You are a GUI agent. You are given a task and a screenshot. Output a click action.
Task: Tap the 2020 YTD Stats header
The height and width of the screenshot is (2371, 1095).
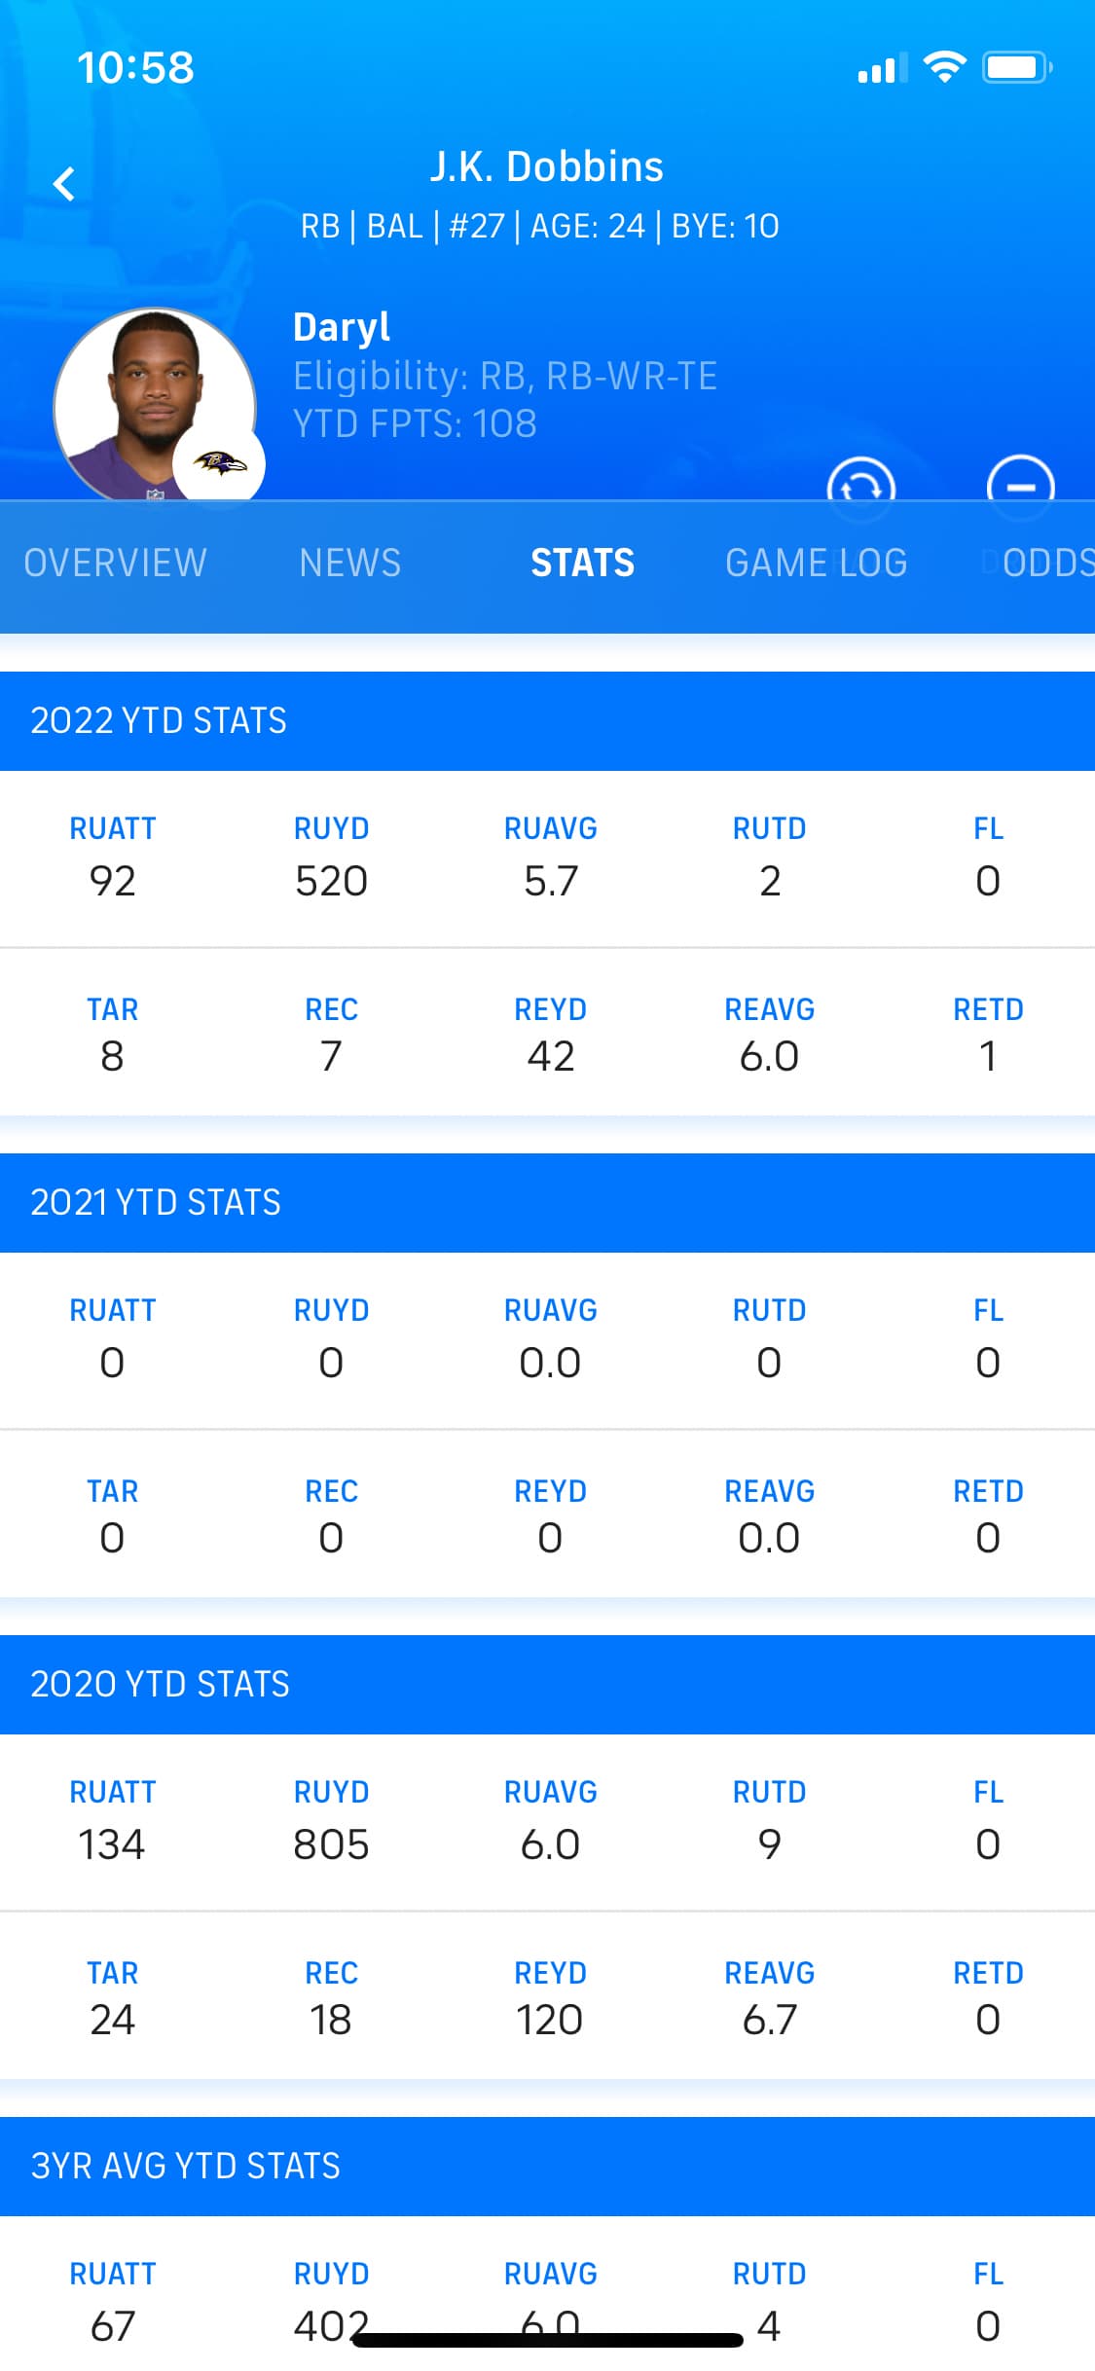(x=160, y=1684)
